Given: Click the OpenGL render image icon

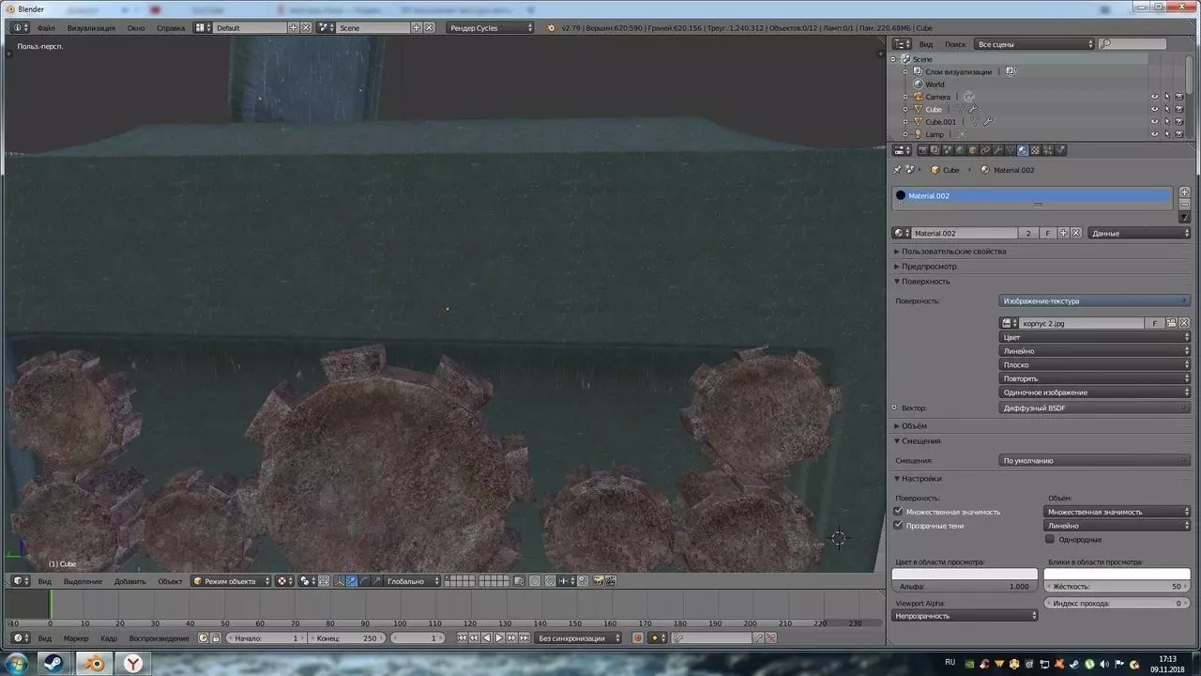Looking at the screenshot, I should click(x=598, y=581).
